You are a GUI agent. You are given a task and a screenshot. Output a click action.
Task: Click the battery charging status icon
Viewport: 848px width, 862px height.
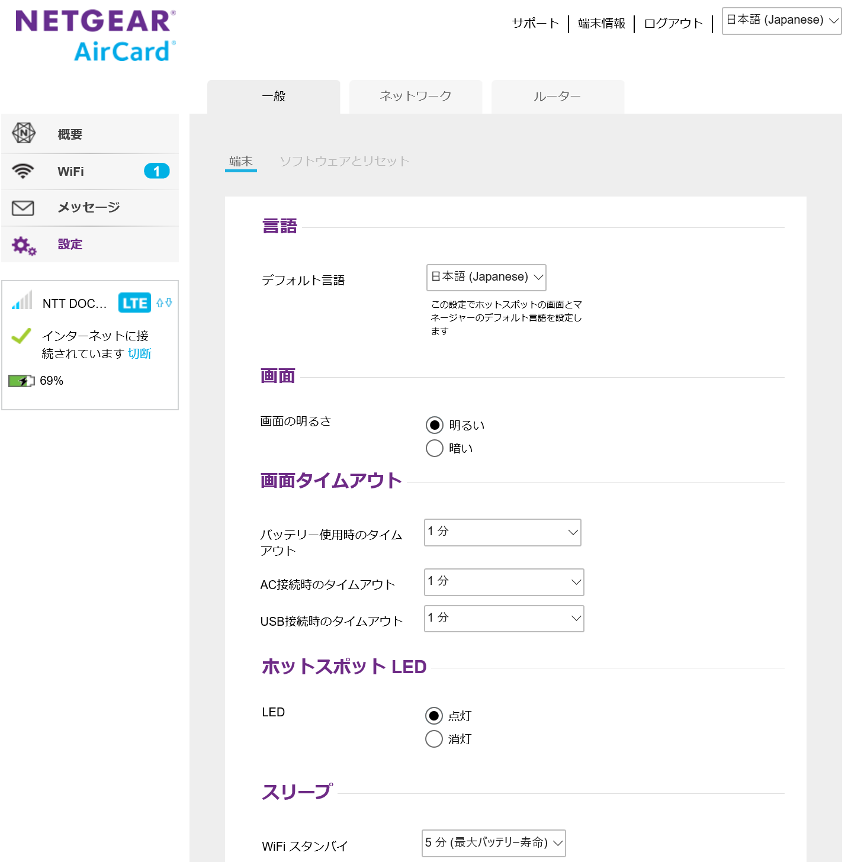tap(21, 381)
